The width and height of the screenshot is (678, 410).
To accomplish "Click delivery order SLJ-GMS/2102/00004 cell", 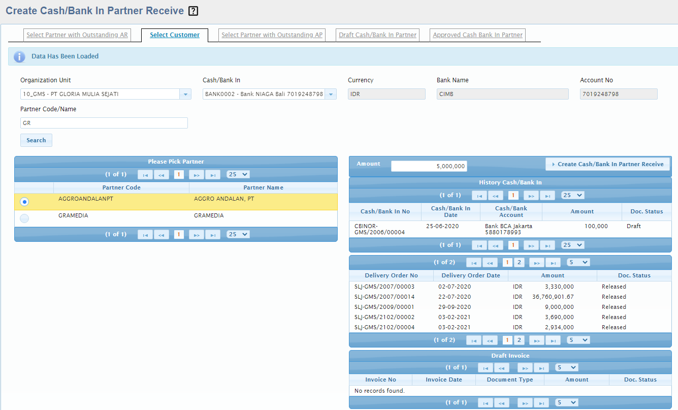I will pos(384,327).
